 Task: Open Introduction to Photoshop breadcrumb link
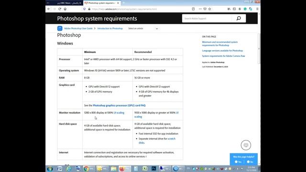click(x=110, y=29)
